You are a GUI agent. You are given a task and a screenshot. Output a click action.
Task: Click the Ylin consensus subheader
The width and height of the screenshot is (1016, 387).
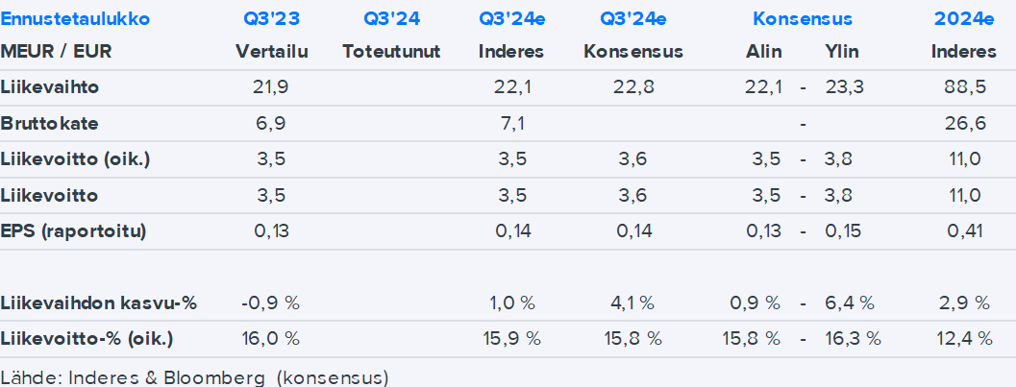843,52
